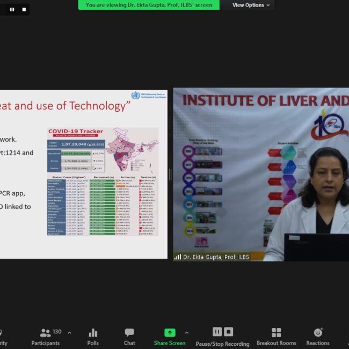Pause the recording from the bottom toolbar

[x=217, y=332]
